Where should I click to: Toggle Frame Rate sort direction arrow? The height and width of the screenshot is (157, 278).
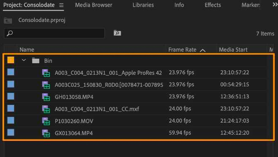(203, 50)
